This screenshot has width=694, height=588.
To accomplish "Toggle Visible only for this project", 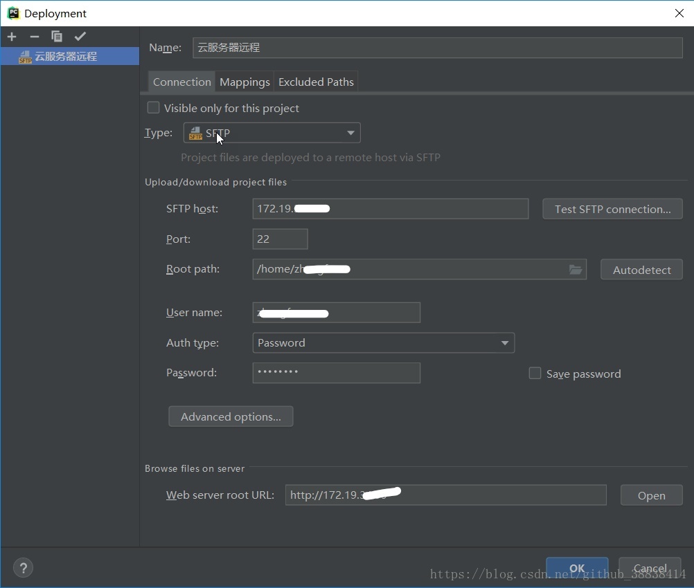I will [x=153, y=108].
